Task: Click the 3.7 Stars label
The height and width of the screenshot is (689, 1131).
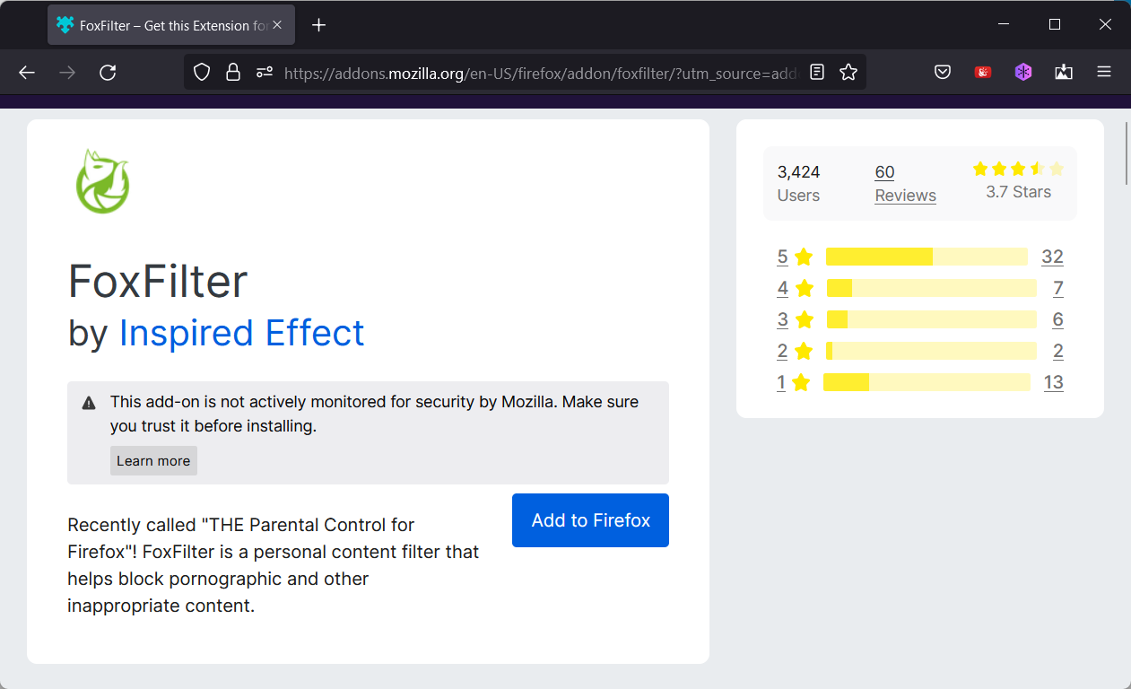Action: click(1018, 192)
